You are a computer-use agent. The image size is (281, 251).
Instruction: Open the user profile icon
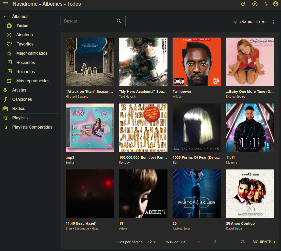point(275,4)
